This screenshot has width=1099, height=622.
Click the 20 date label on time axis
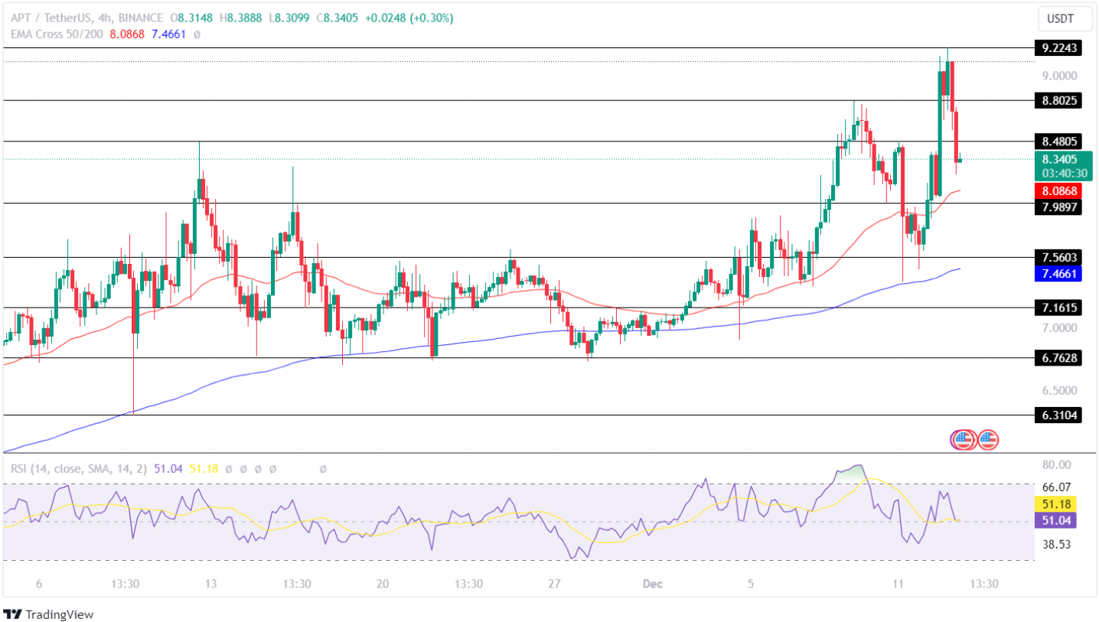pos(383,584)
